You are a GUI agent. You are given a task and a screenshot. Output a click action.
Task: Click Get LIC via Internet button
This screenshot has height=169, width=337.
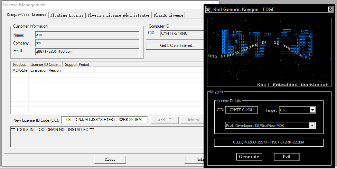tap(175, 46)
